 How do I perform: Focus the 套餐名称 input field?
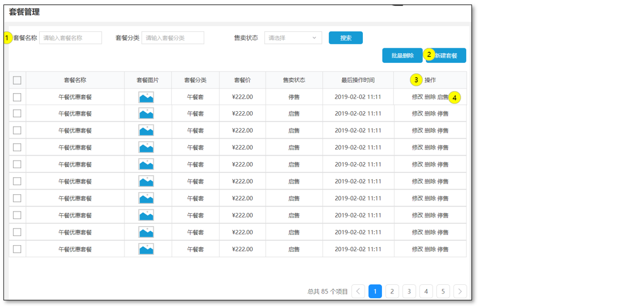[71, 38]
